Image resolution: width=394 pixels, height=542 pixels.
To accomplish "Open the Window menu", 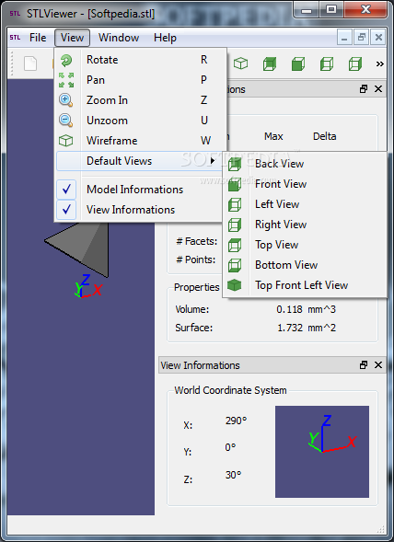I will tap(119, 38).
